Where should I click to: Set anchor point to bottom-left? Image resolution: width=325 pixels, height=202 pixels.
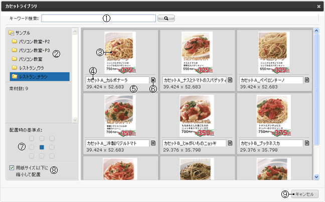pos(32,156)
